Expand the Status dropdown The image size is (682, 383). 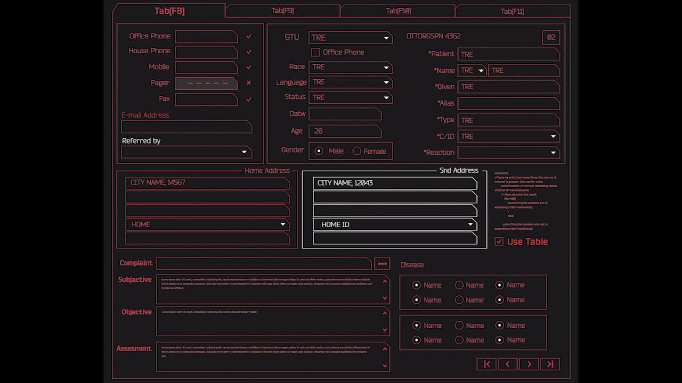tap(351, 97)
